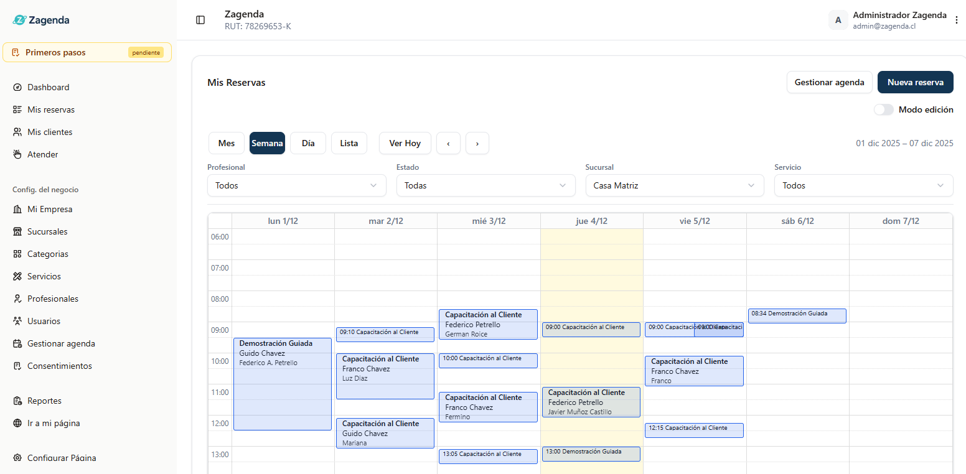
Task: Click the Gestionar agenda button
Action: tap(829, 82)
